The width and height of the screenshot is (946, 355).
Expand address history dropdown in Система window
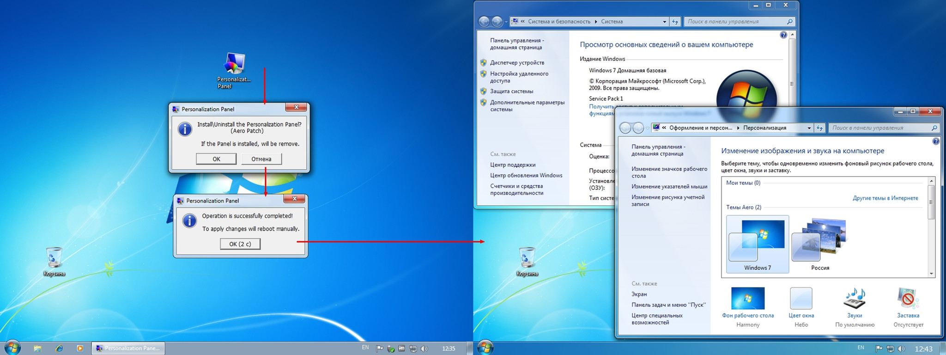click(x=665, y=22)
